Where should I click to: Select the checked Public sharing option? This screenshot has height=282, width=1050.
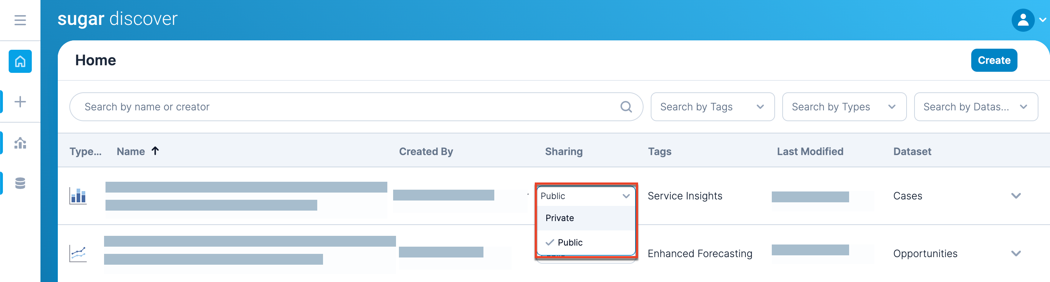[x=570, y=243]
